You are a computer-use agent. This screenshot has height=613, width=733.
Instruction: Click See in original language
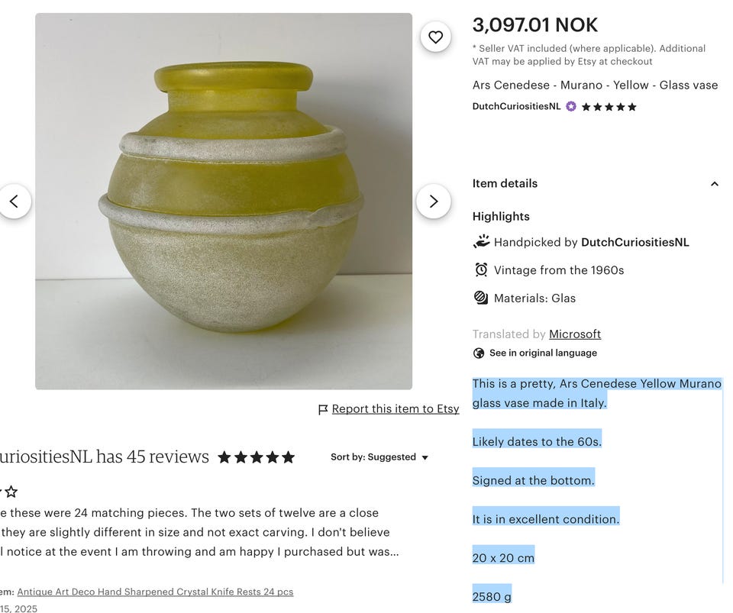[x=543, y=353]
